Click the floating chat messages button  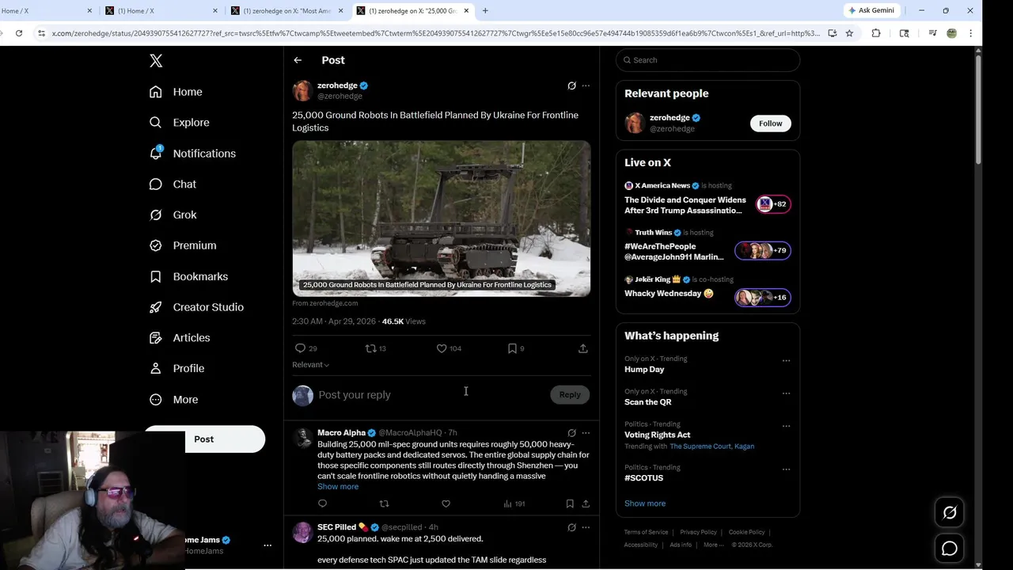click(x=950, y=548)
